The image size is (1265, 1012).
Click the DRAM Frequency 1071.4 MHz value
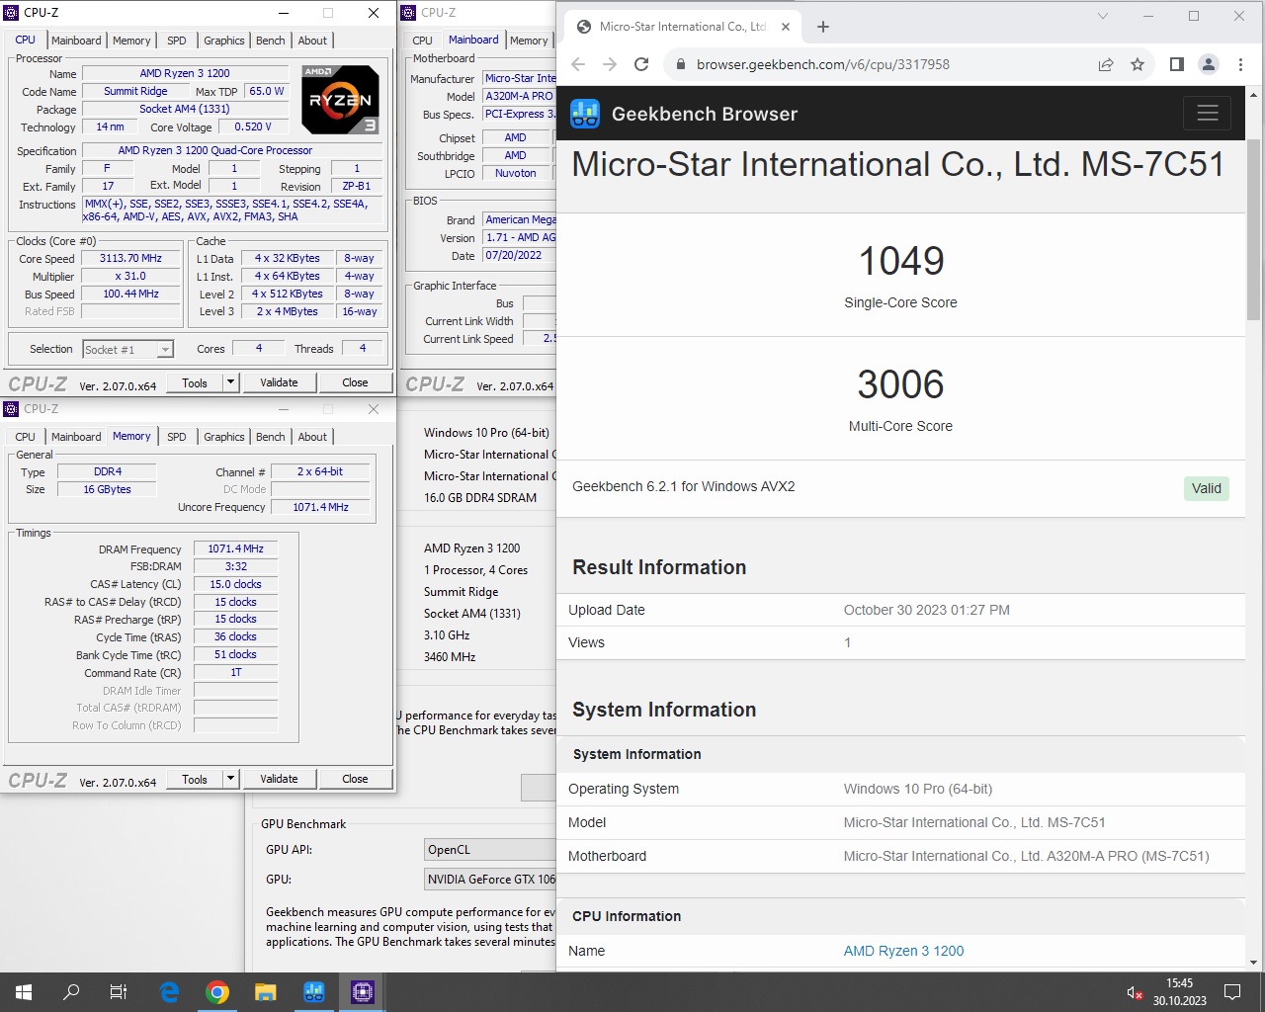235,548
